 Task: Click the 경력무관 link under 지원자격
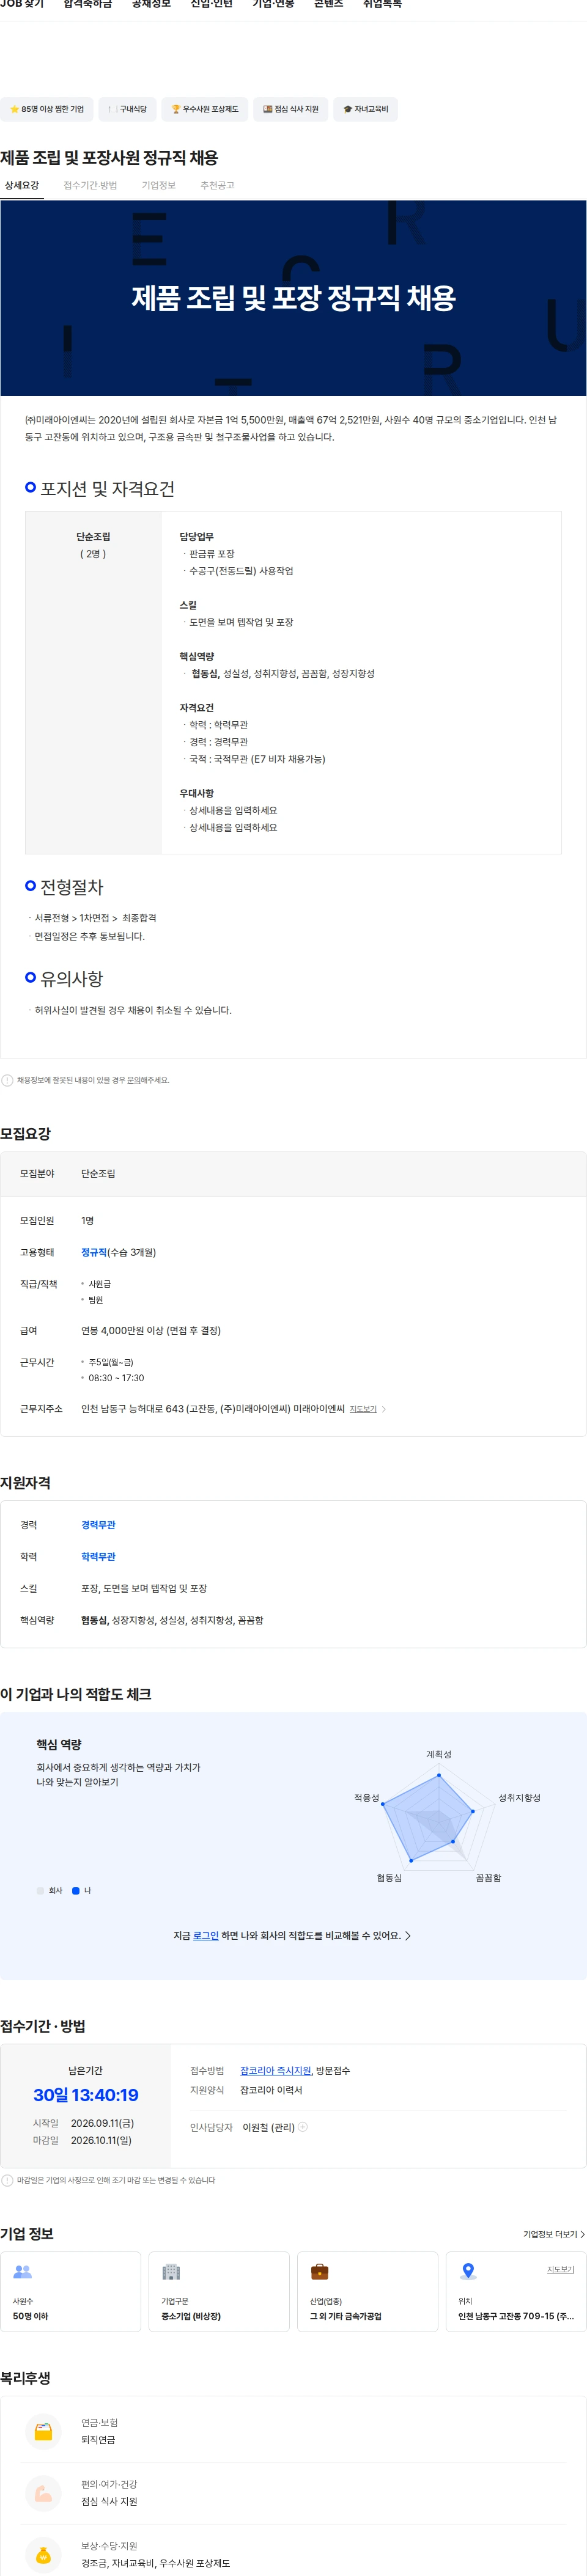click(98, 1525)
